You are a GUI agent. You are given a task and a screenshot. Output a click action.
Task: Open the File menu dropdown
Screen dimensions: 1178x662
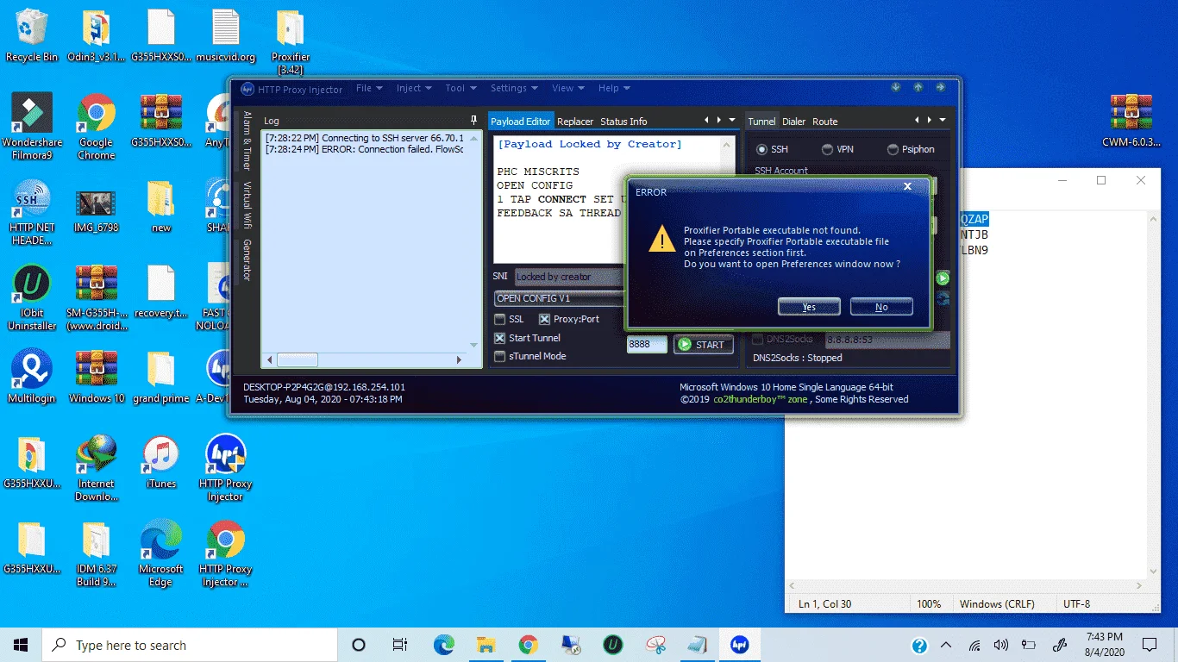pos(370,88)
